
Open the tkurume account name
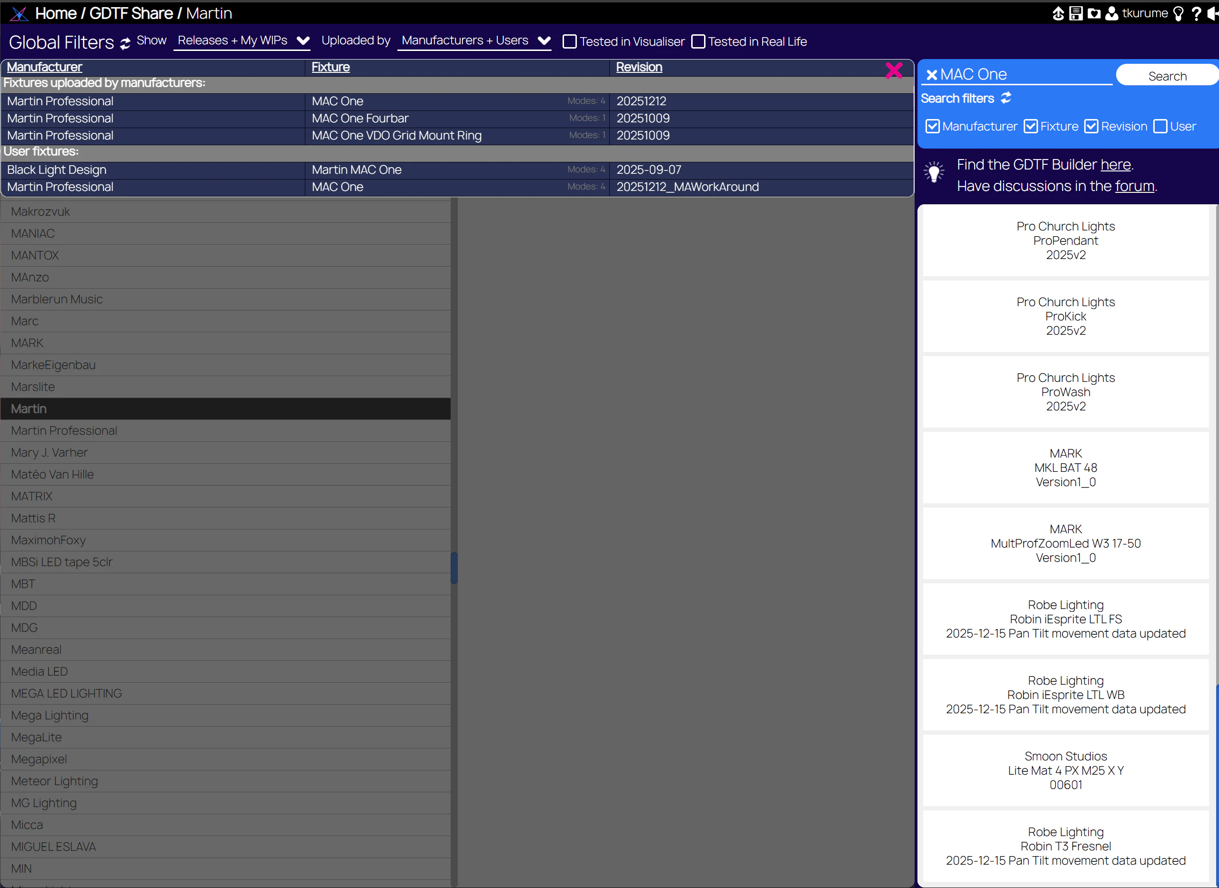(1145, 13)
